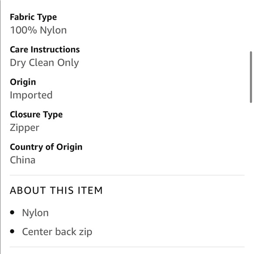Select the Closure Type label
Screen dimensions: 254x254
click(x=36, y=115)
